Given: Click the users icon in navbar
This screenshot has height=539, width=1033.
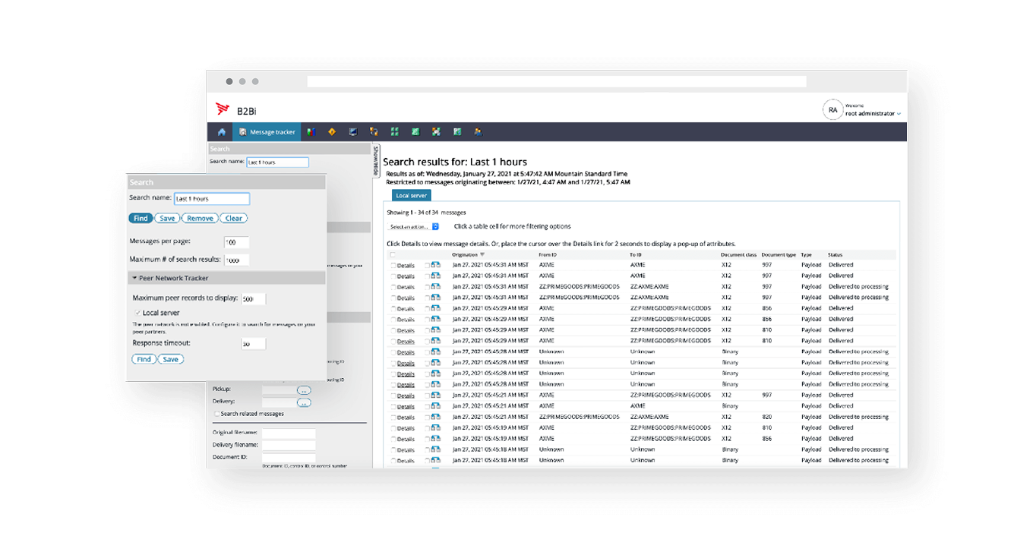Looking at the screenshot, I should tap(478, 132).
